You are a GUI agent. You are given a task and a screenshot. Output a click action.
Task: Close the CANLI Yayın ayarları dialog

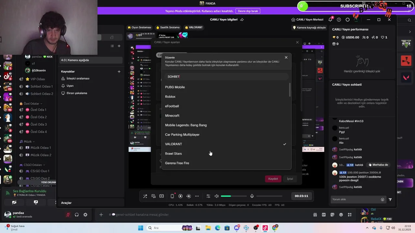click(x=297, y=42)
